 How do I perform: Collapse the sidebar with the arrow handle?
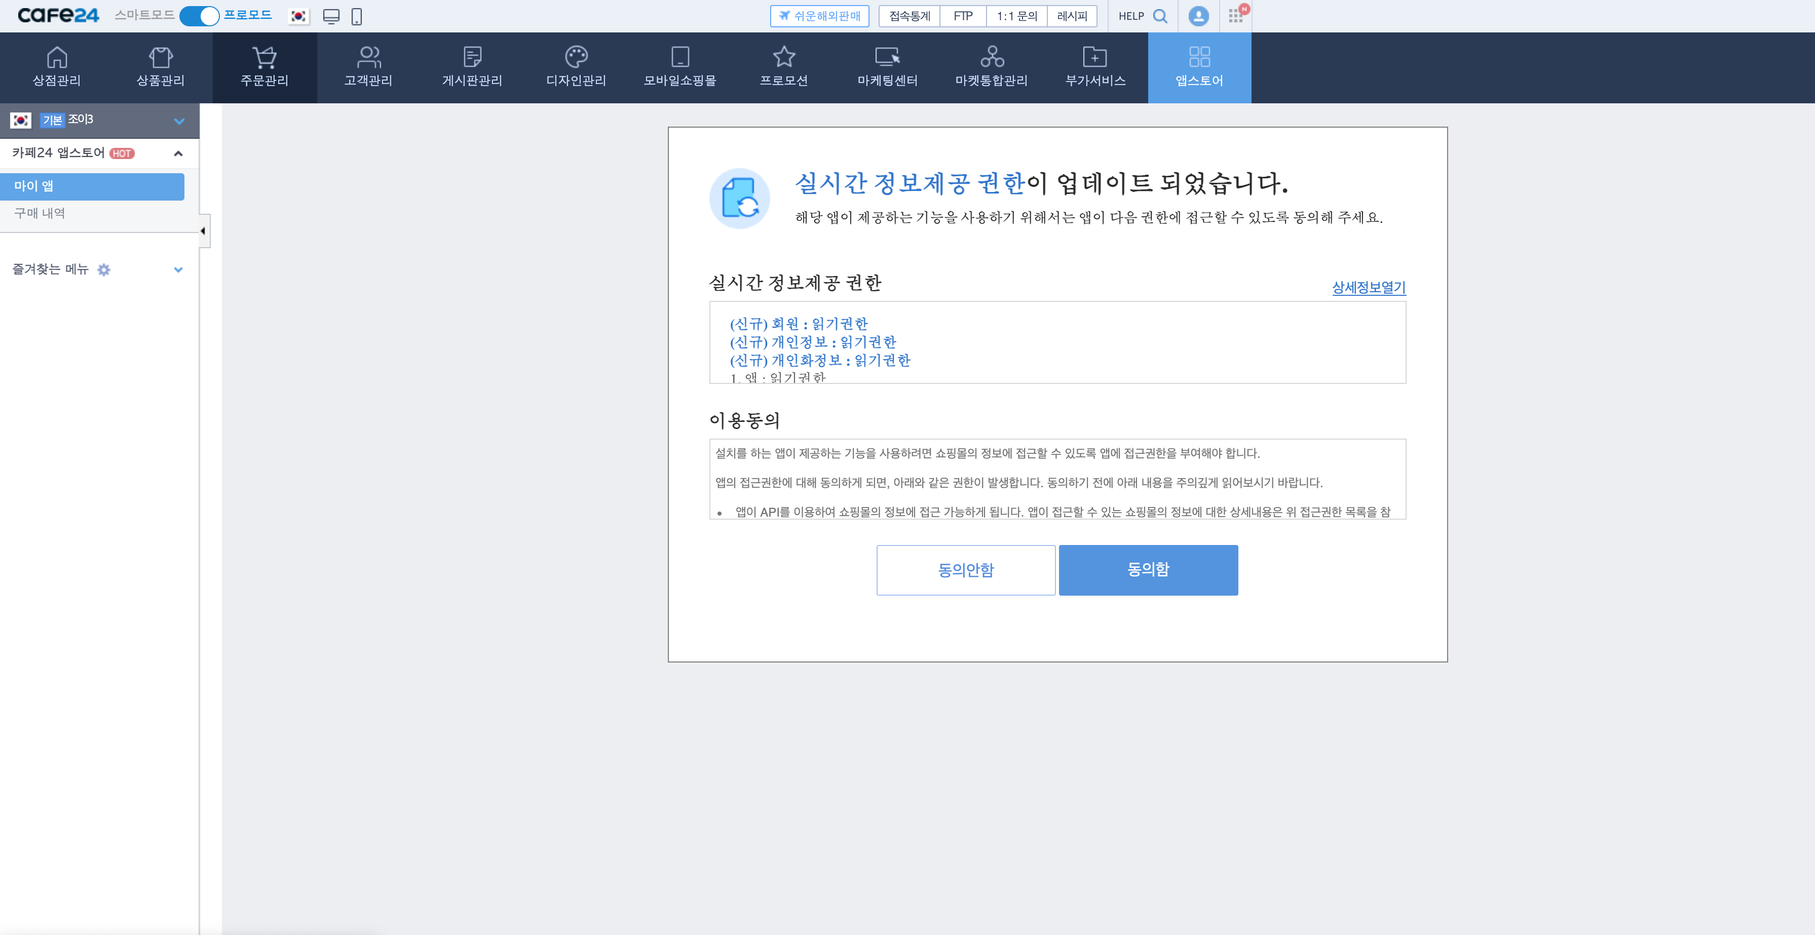coord(204,231)
